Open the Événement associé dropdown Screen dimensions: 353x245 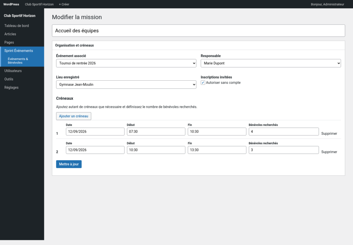click(126, 63)
